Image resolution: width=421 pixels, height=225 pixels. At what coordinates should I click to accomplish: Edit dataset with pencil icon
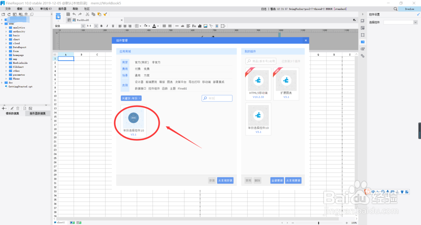click(12, 108)
